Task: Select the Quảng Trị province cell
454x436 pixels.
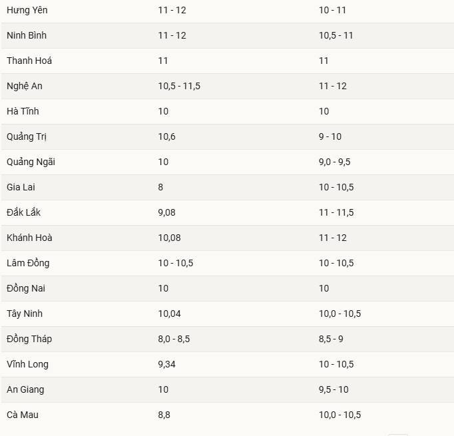Action: (27, 136)
